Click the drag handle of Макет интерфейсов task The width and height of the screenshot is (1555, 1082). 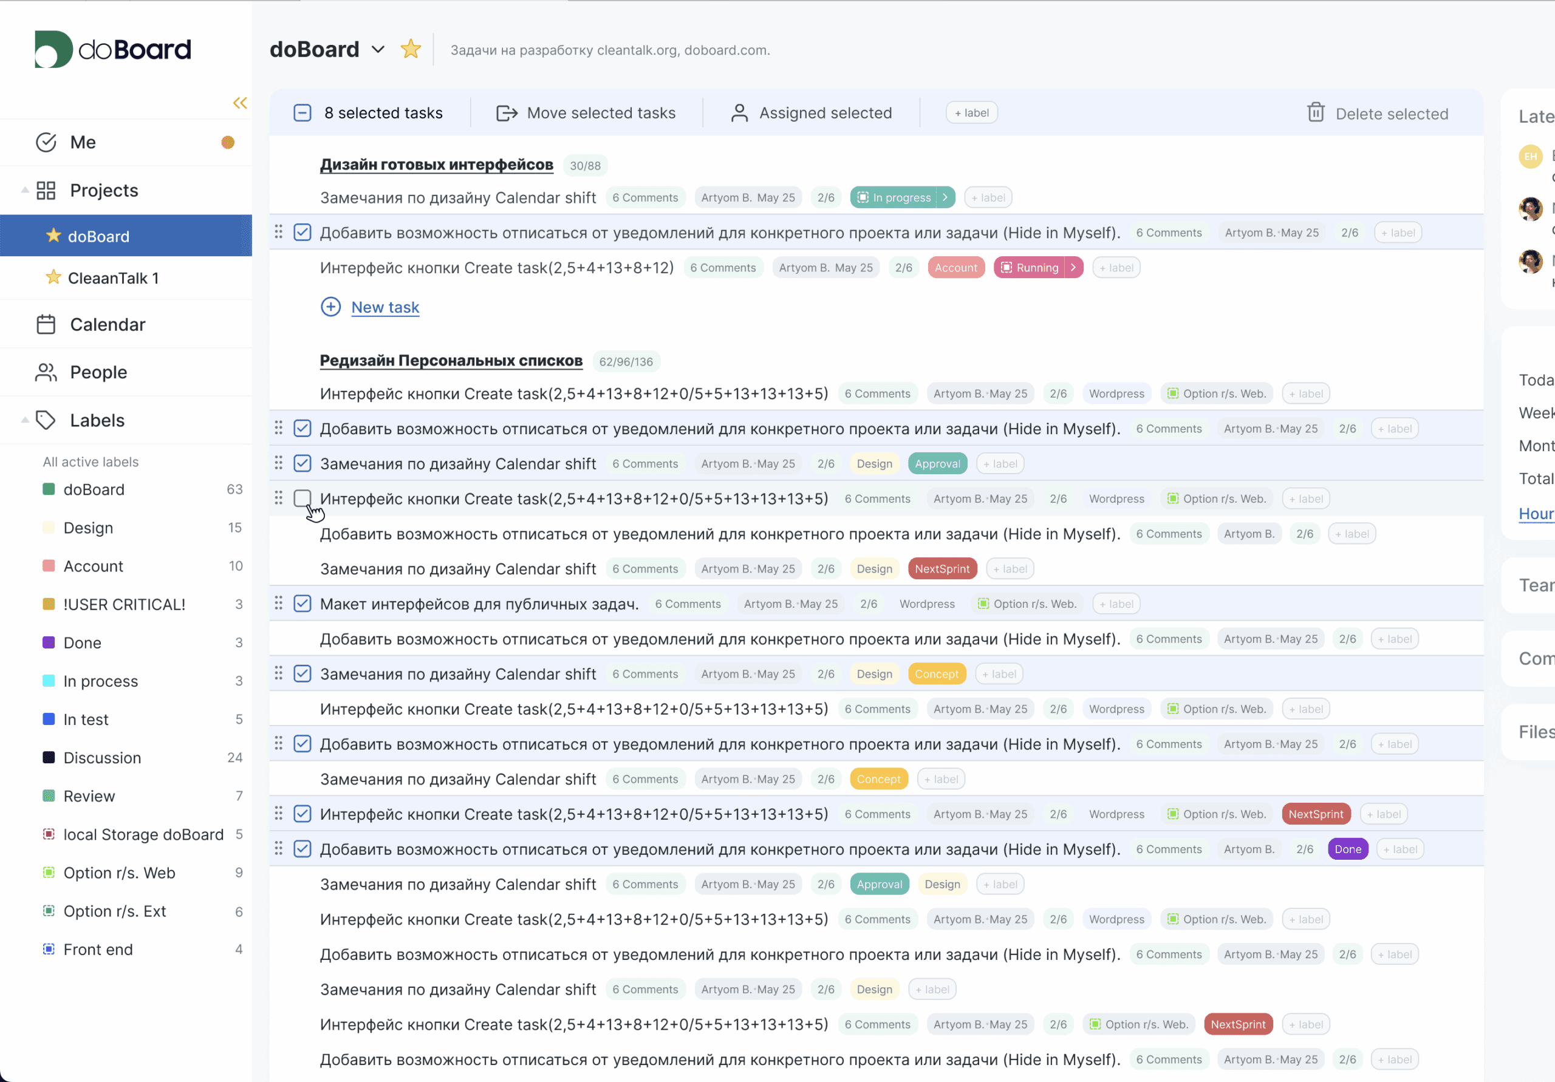[278, 604]
